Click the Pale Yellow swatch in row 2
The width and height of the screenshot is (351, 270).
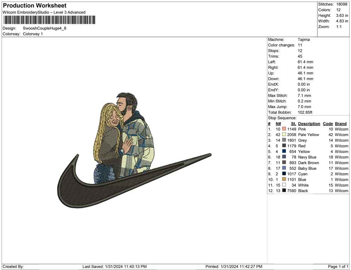[284, 134]
